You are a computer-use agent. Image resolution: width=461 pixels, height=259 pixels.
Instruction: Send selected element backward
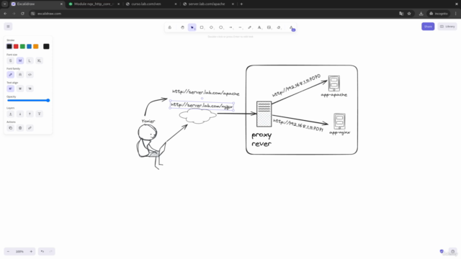[x=20, y=114]
